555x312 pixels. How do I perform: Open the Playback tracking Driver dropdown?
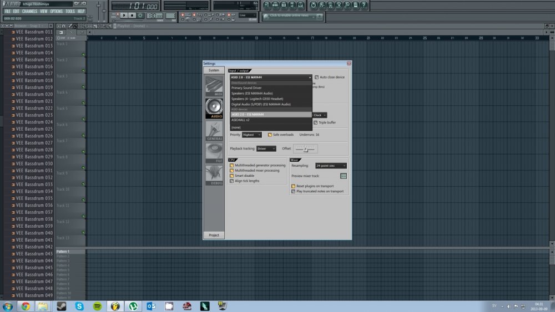(x=266, y=149)
